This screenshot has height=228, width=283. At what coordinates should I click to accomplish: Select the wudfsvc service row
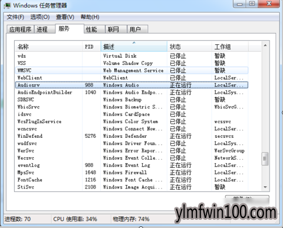[x=131, y=143]
